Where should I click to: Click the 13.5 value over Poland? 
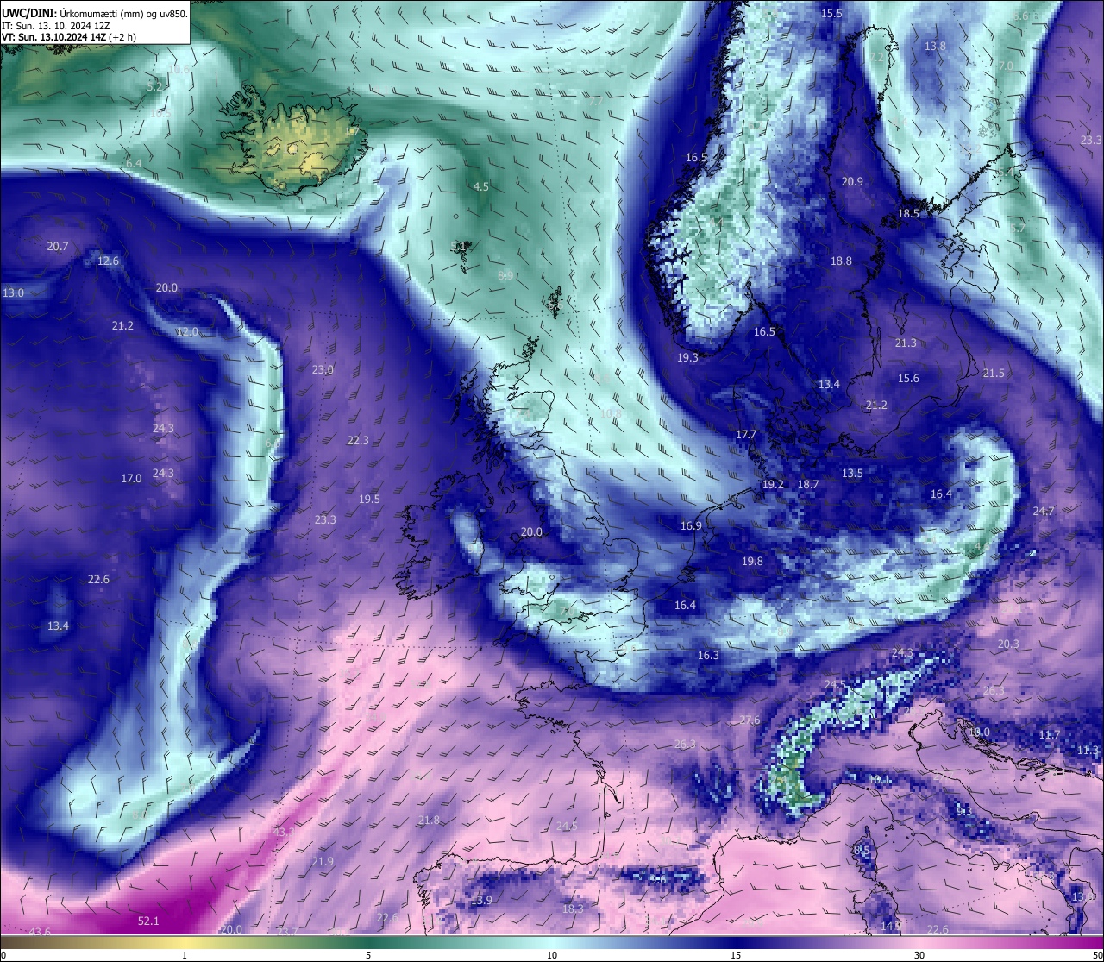[852, 473]
